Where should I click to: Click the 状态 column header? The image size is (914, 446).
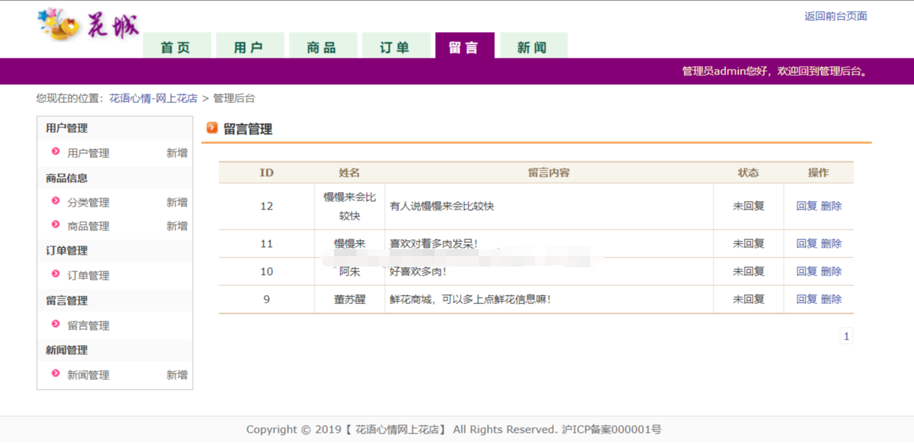click(748, 173)
